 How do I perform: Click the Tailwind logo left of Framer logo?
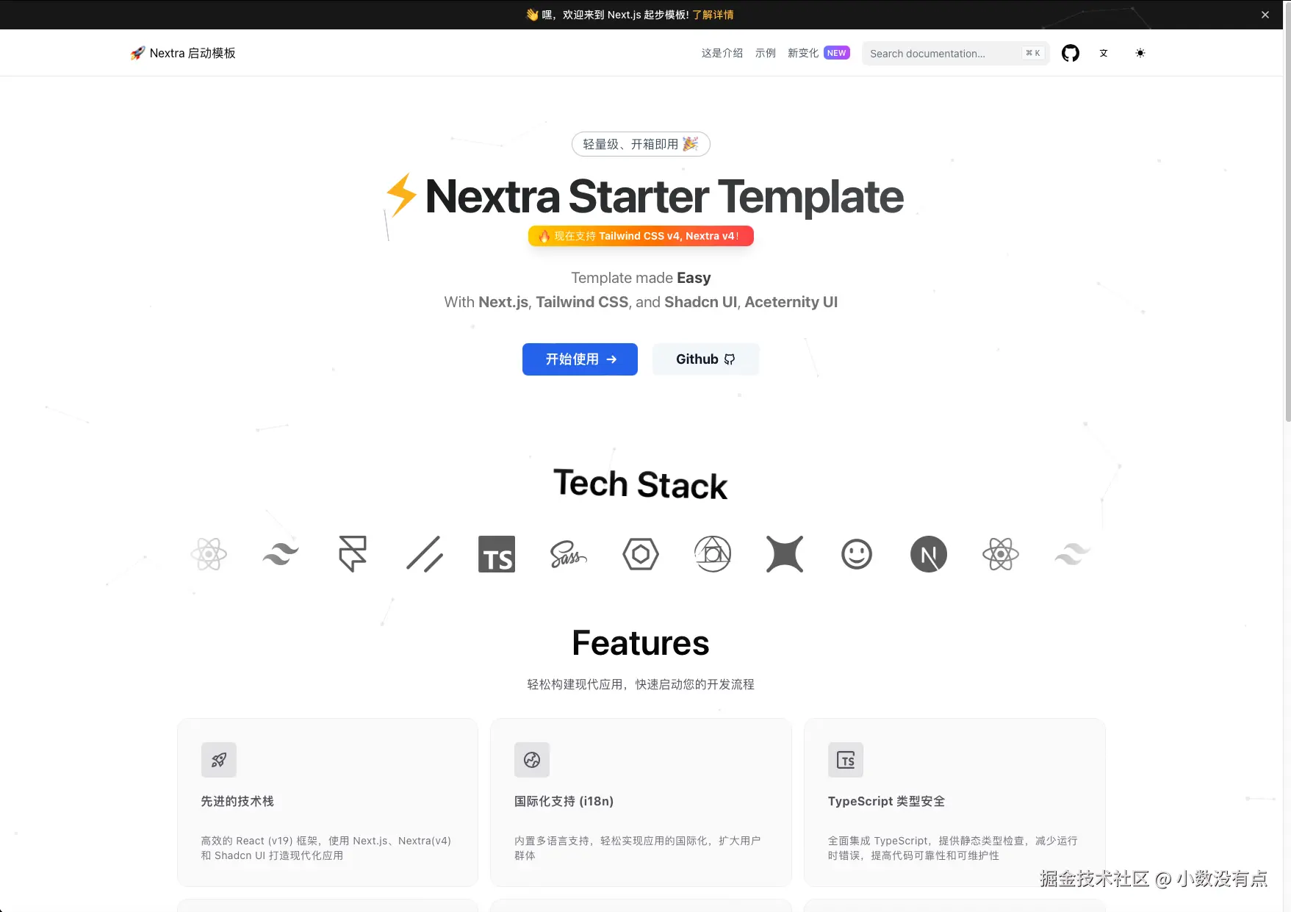281,554
